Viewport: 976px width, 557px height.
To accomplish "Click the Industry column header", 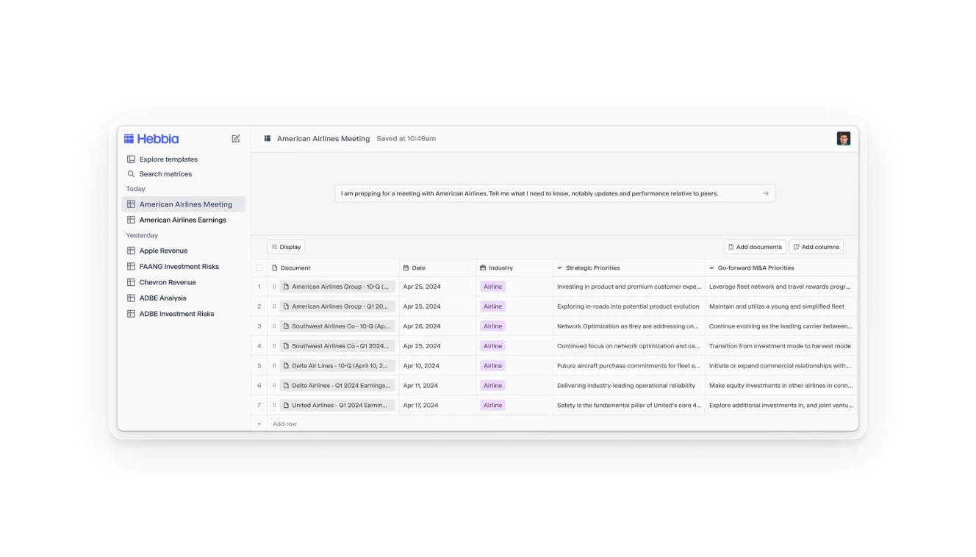I will tap(514, 268).
